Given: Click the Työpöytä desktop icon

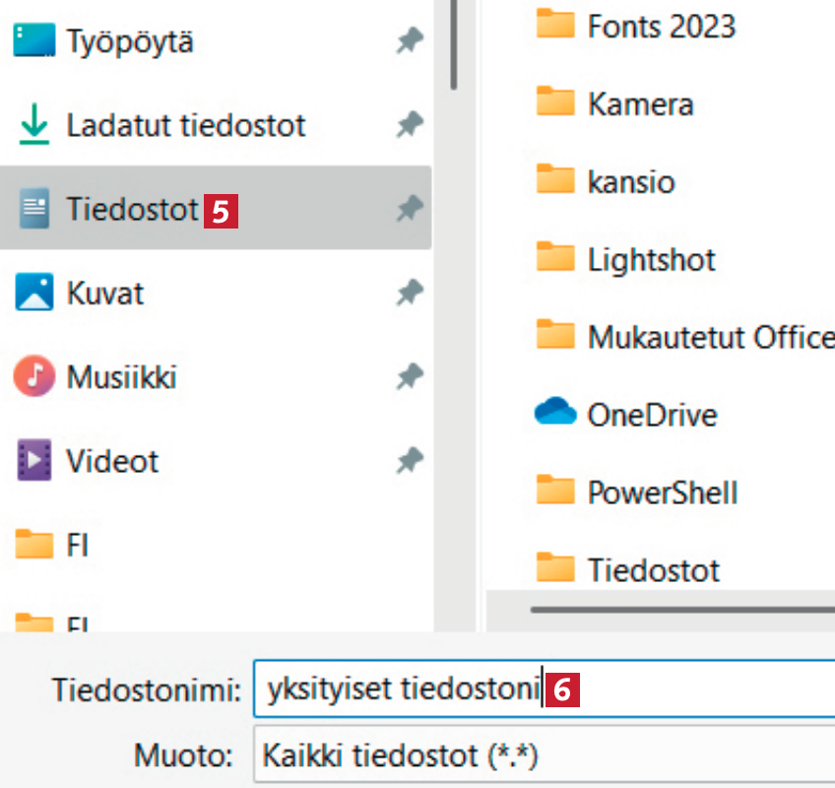Looking at the screenshot, I should (34, 41).
